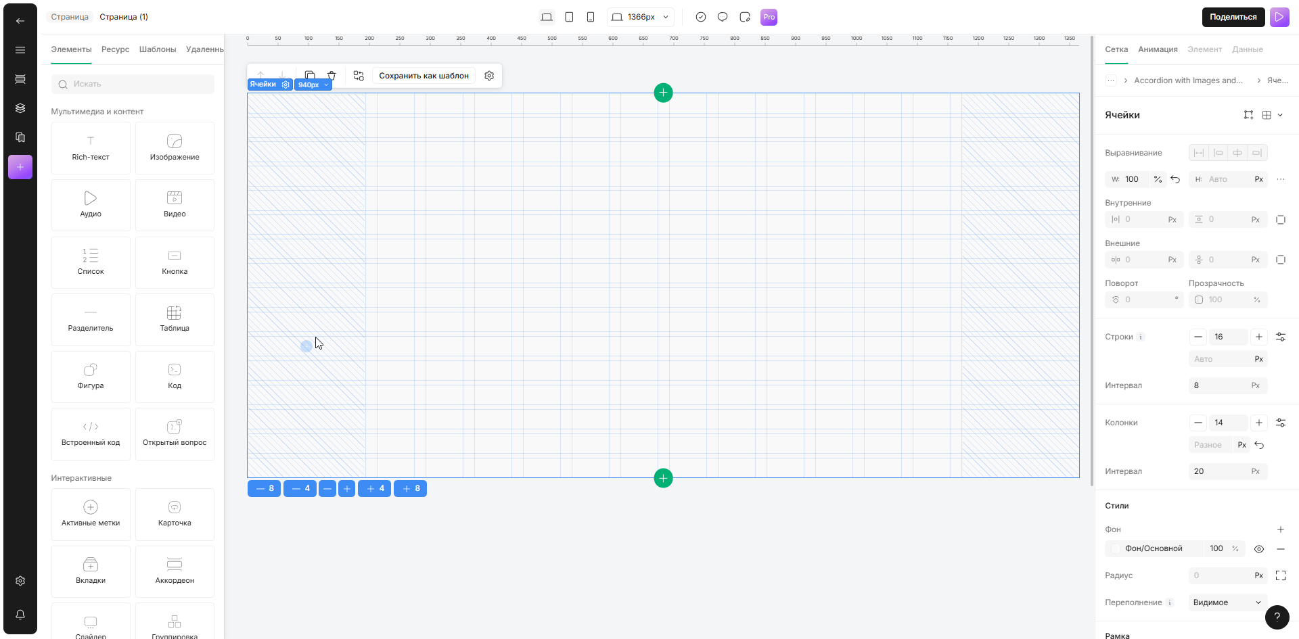The height and width of the screenshot is (639, 1299).
Task: Click Сохранить как шаблон button
Action: [424, 76]
